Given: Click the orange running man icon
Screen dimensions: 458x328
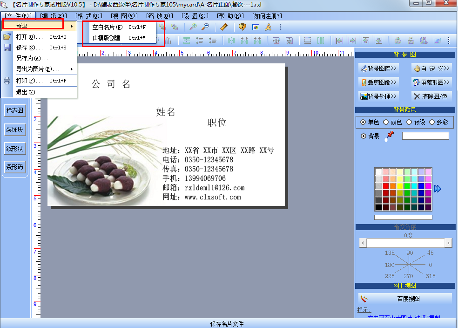Looking at the screenshot, I should tap(268, 27).
